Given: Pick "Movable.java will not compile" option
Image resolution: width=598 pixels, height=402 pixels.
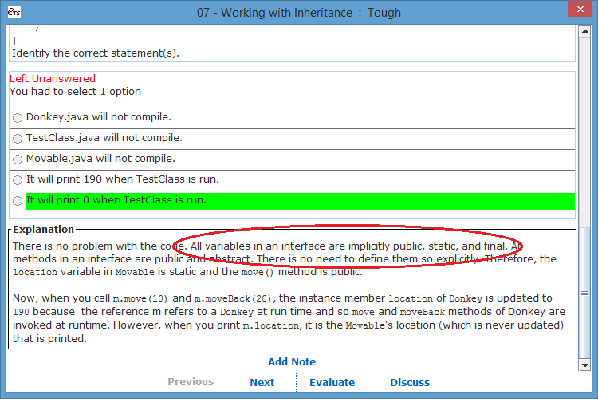Looking at the screenshot, I should (18, 160).
